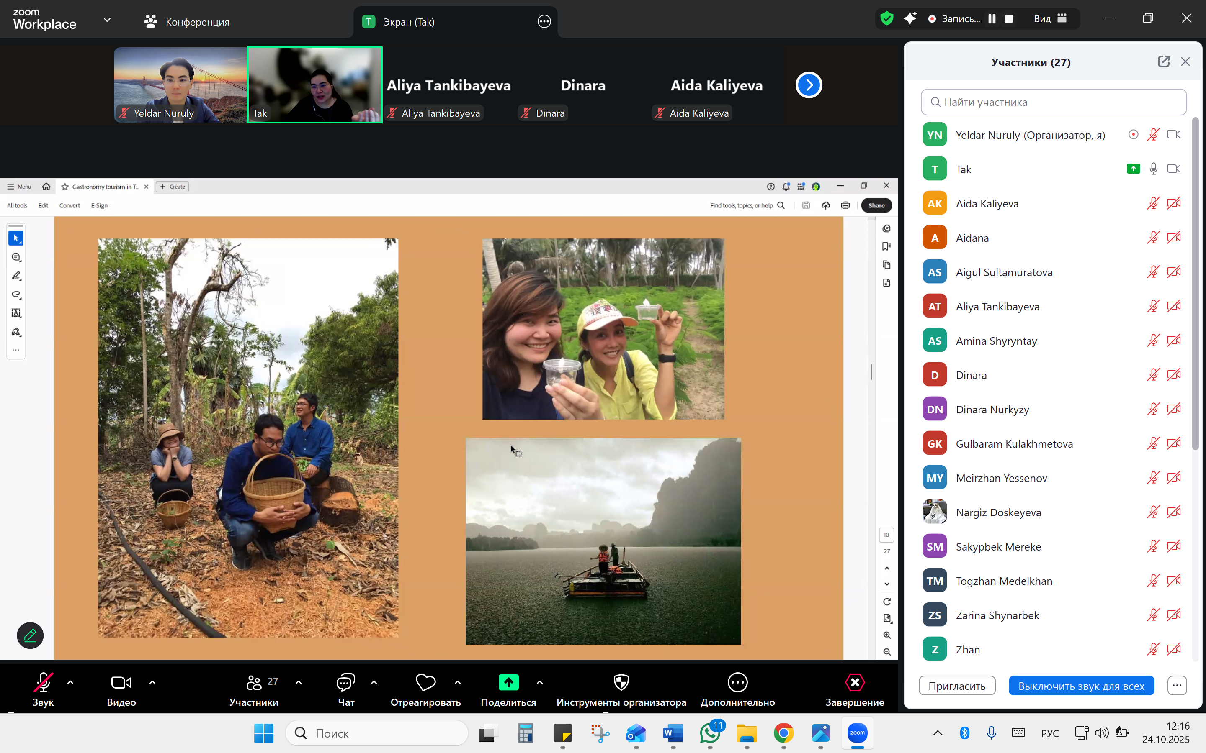Open Zoom Workplace dropdown chevron

[x=107, y=20]
